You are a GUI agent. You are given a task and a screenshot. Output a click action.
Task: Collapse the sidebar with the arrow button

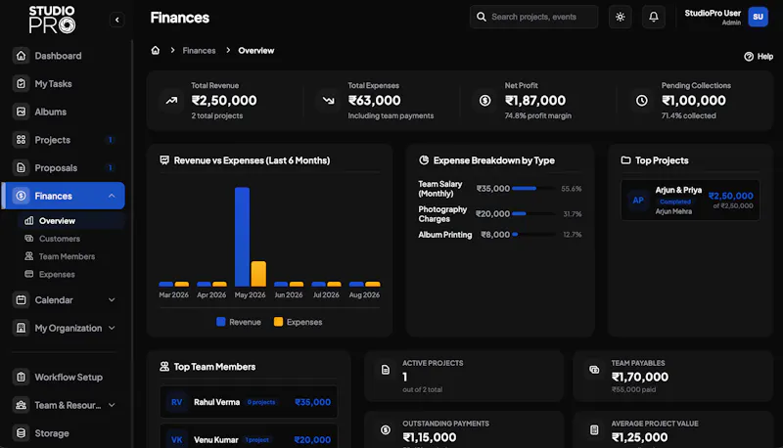[116, 20]
